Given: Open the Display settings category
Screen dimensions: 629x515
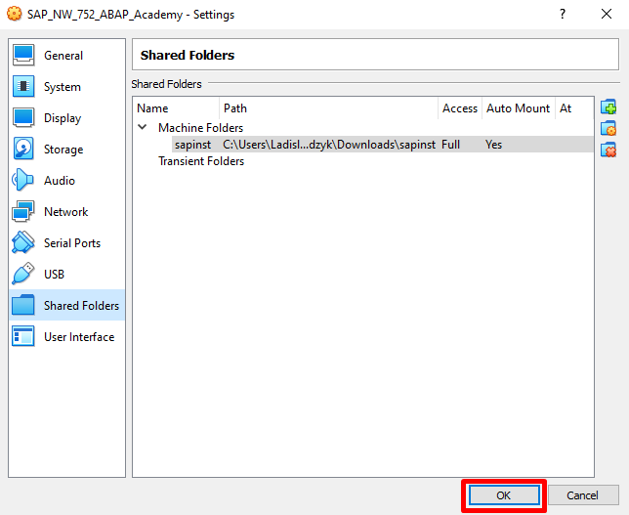Looking at the screenshot, I should [66, 118].
